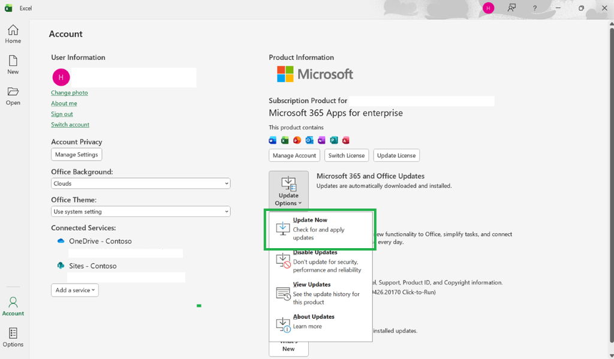614x359 pixels.
Task: Click the Update License button
Action: [x=396, y=155]
